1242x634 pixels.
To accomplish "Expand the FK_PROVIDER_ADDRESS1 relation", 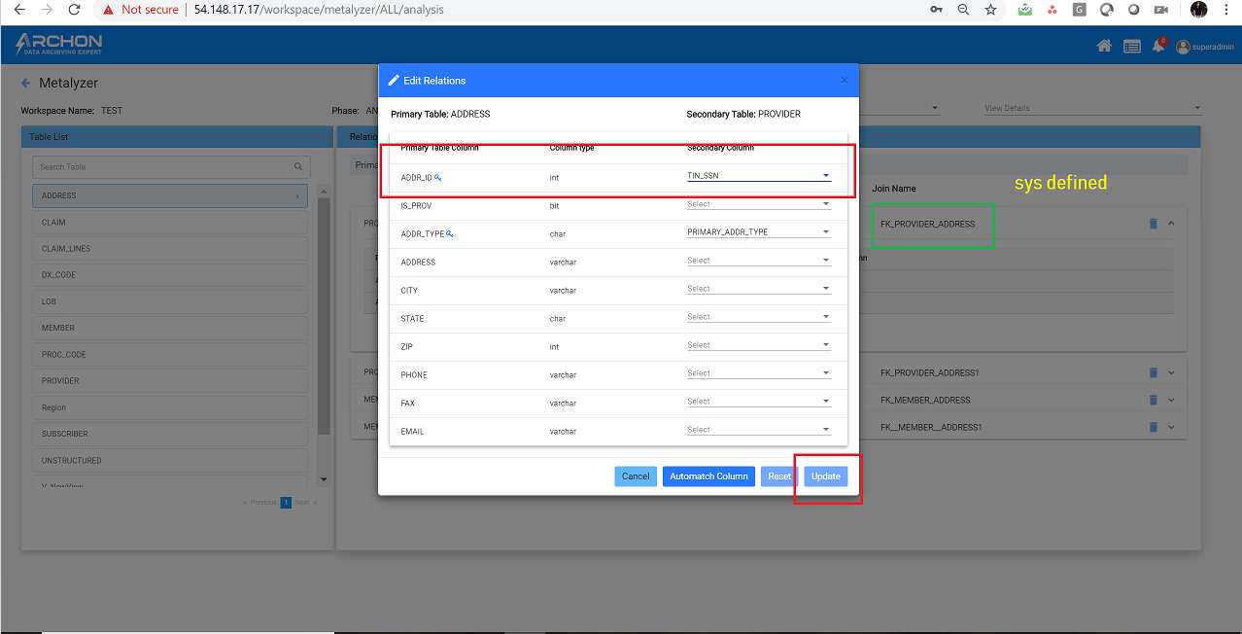I will 1171,372.
